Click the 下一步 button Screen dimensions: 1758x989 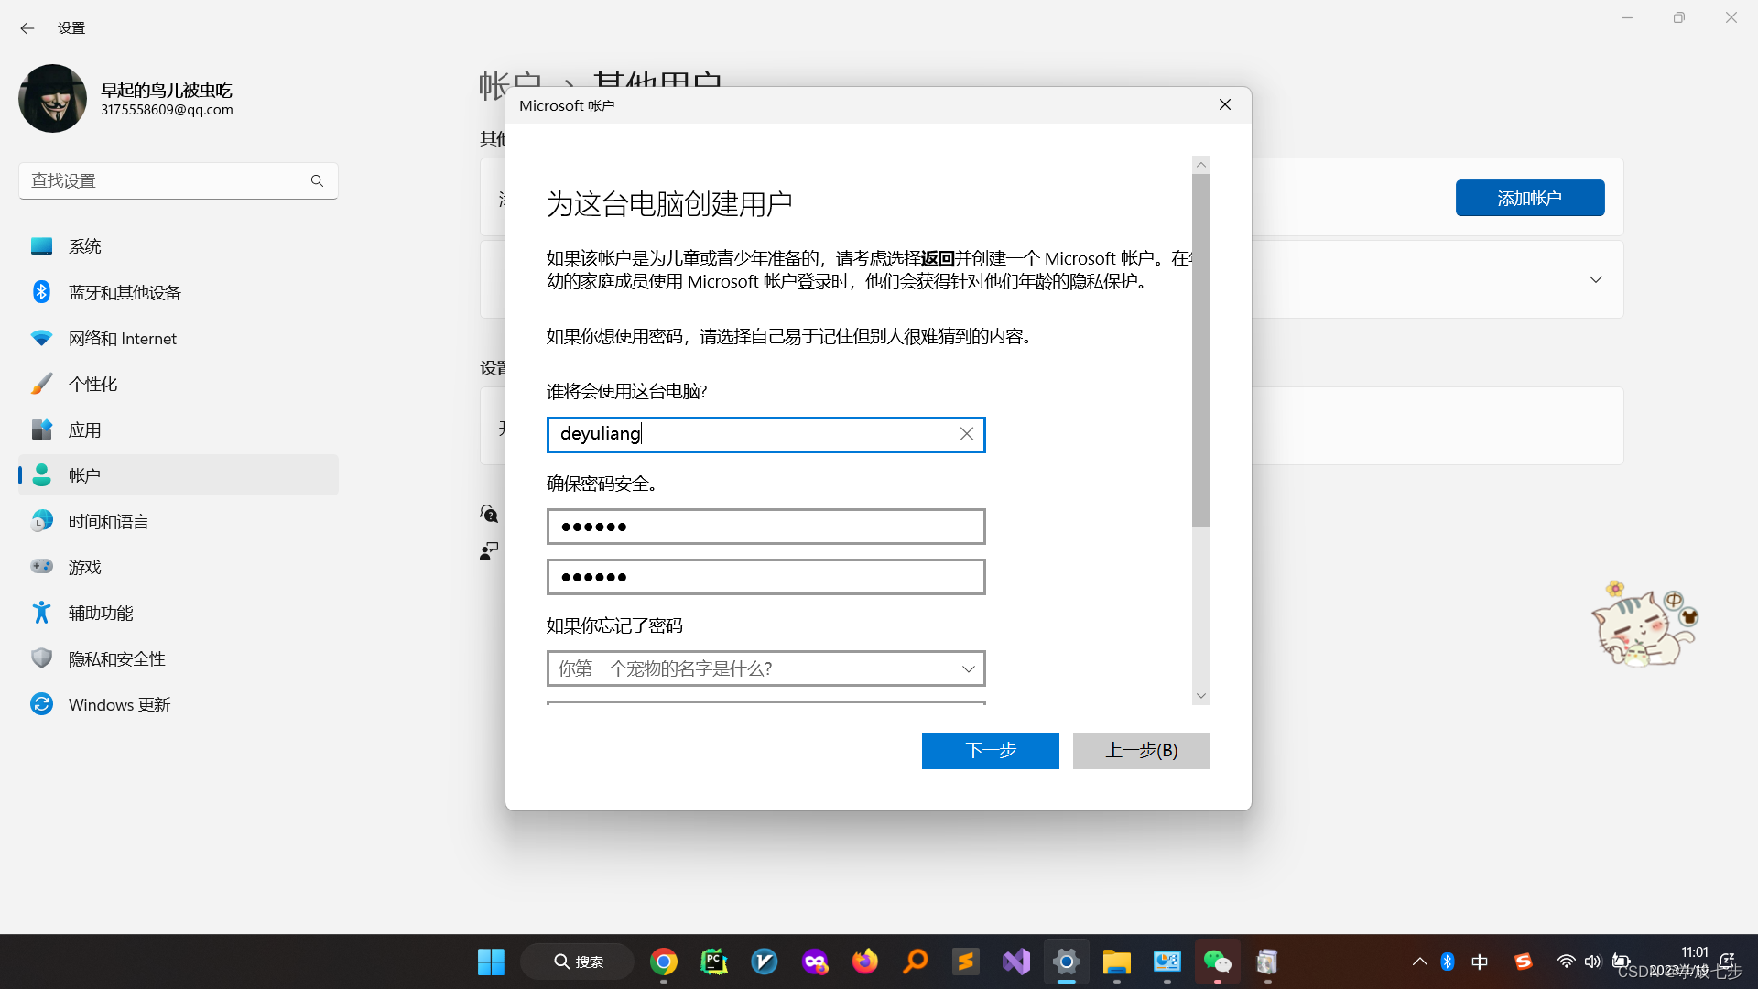coord(990,751)
